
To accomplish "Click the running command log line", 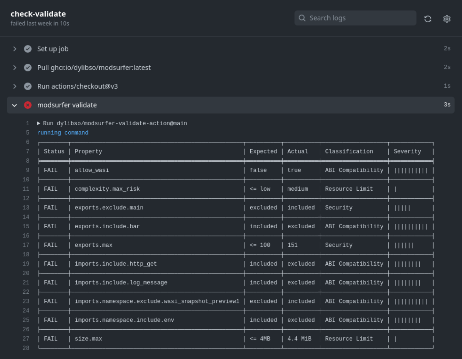I will (x=63, y=133).
